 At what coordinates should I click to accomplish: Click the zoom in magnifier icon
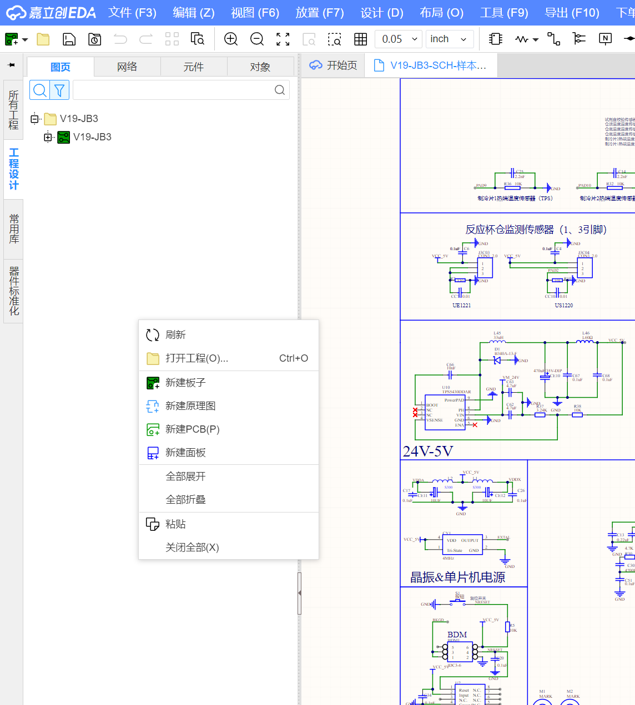[x=231, y=39]
